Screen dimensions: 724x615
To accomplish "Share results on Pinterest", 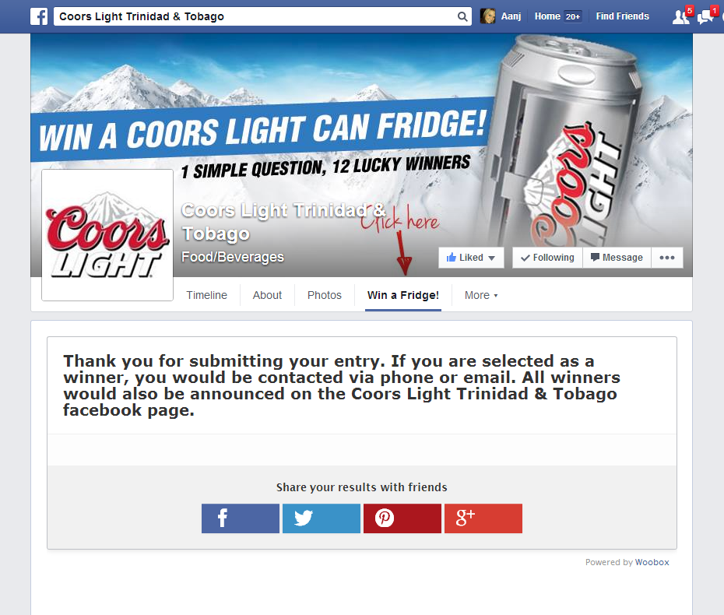I will click(x=402, y=518).
